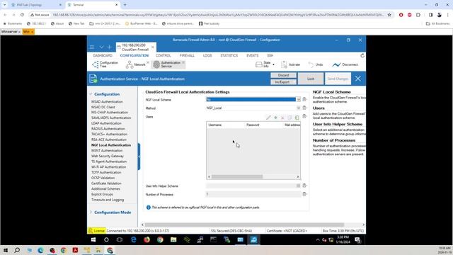Select TOTP Authentication in the sidebar
This screenshot has width=453, height=255.
click(x=106, y=173)
